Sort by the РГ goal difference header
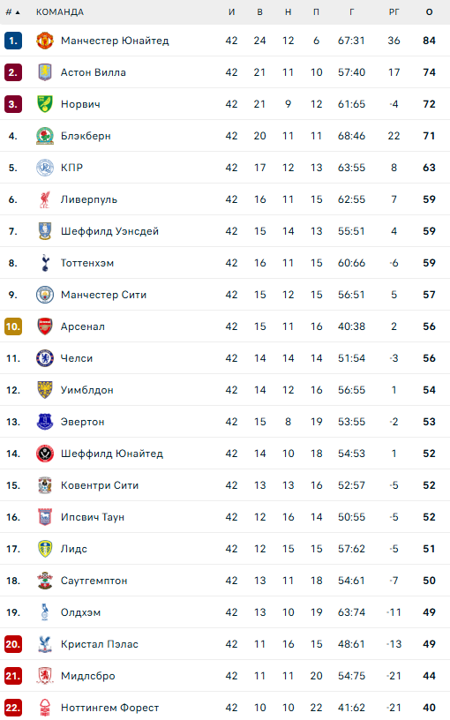450x720 pixels. (x=394, y=12)
